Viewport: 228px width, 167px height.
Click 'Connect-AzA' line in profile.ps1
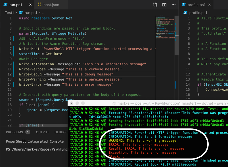click(217, 90)
